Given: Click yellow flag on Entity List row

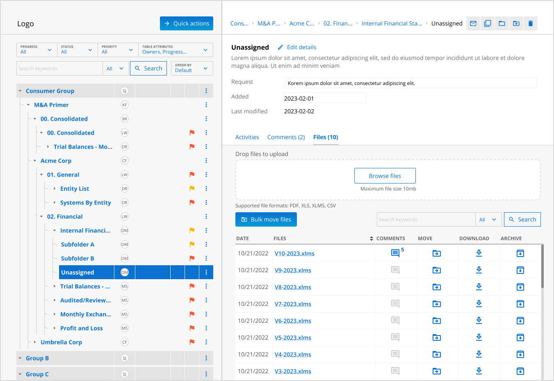Looking at the screenshot, I should pyautogui.click(x=192, y=188).
